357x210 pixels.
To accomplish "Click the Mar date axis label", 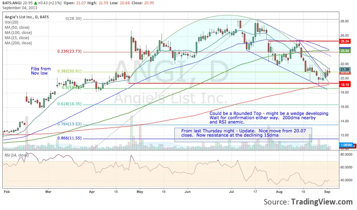I will click(x=48, y=192).
